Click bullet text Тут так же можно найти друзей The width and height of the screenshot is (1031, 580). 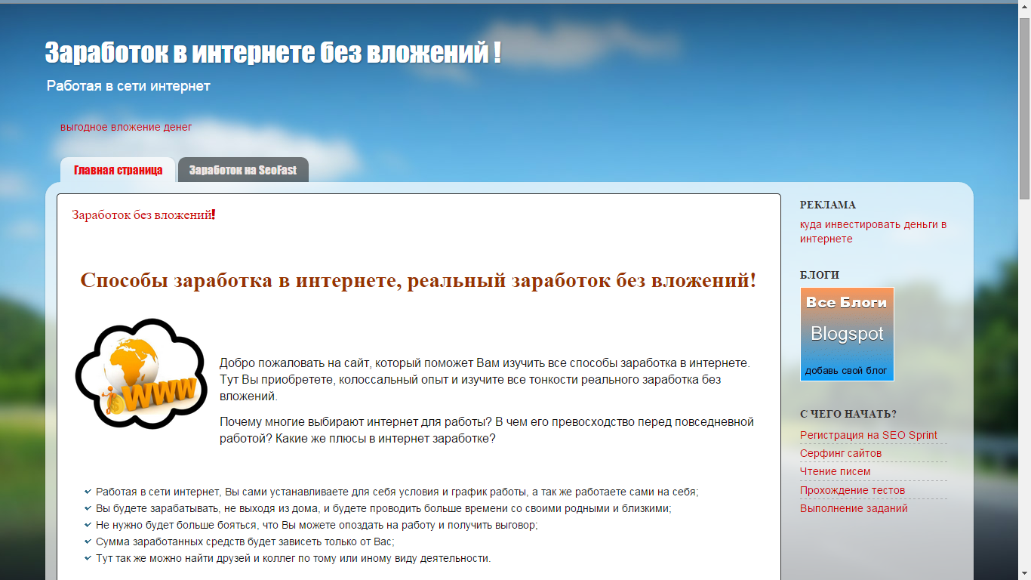[x=293, y=558]
